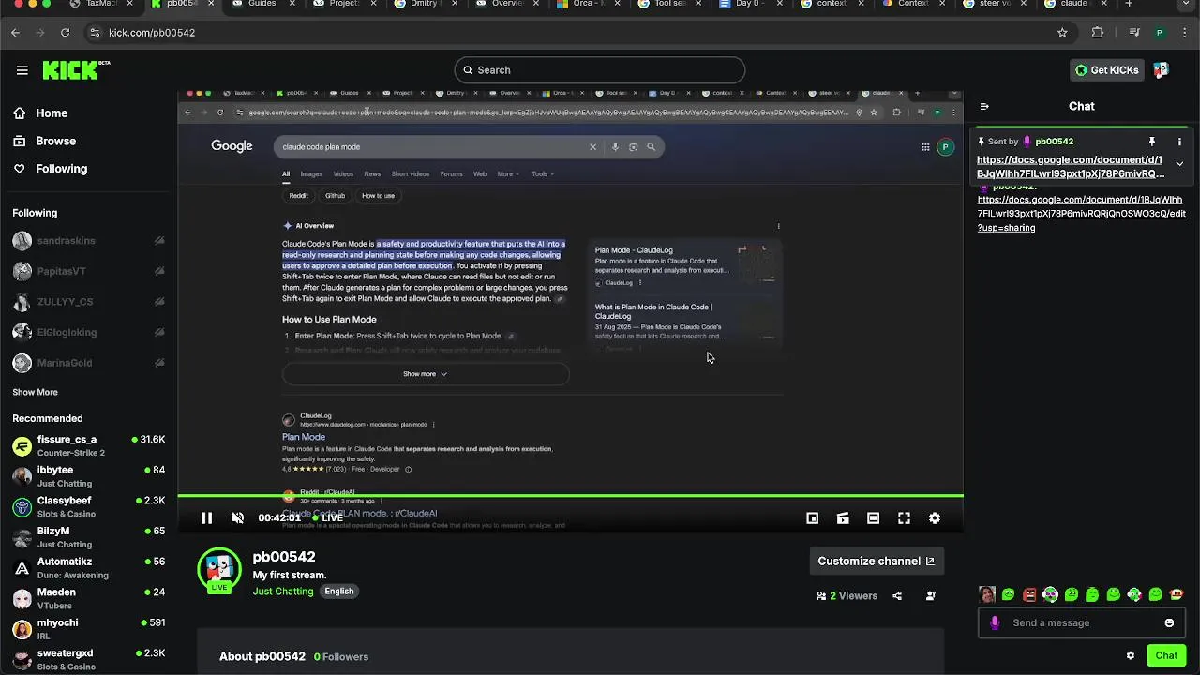This screenshot has width=1200, height=675.
Task: Collapse the chat panel icon
Action: tap(984, 106)
